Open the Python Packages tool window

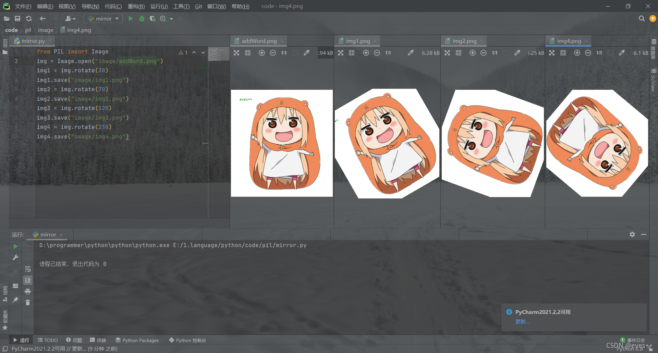point(137,340)
